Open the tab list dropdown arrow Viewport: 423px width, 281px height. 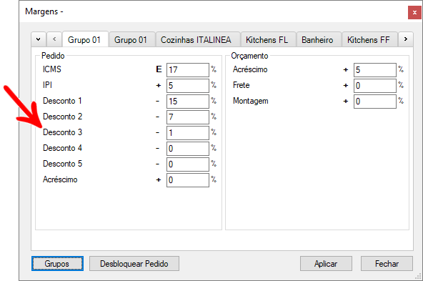39,39
